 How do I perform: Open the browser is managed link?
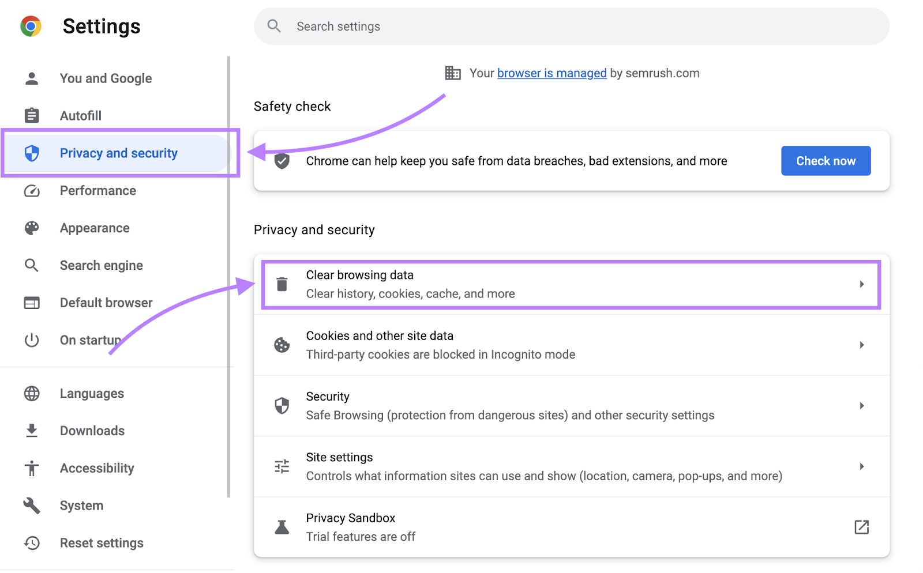coord(551,73)
